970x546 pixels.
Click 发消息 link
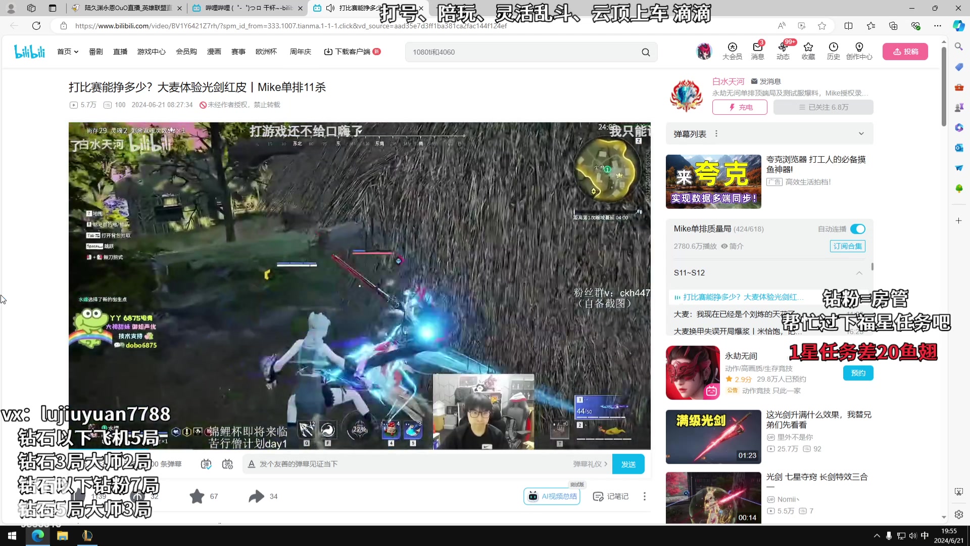click(766, 81)
